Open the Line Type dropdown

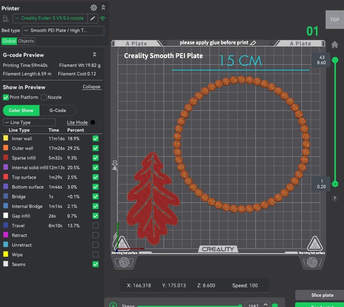point(29,122)
